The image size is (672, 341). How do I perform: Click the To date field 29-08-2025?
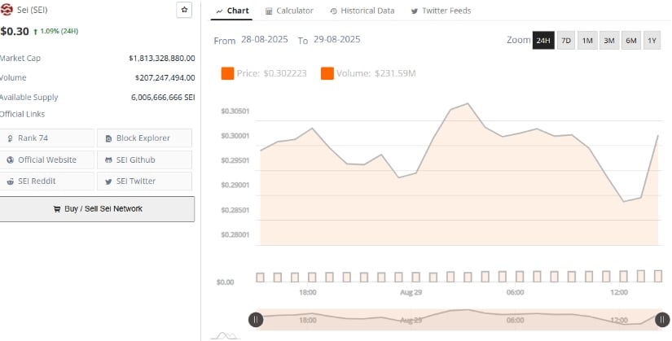[x=337, y=39]
